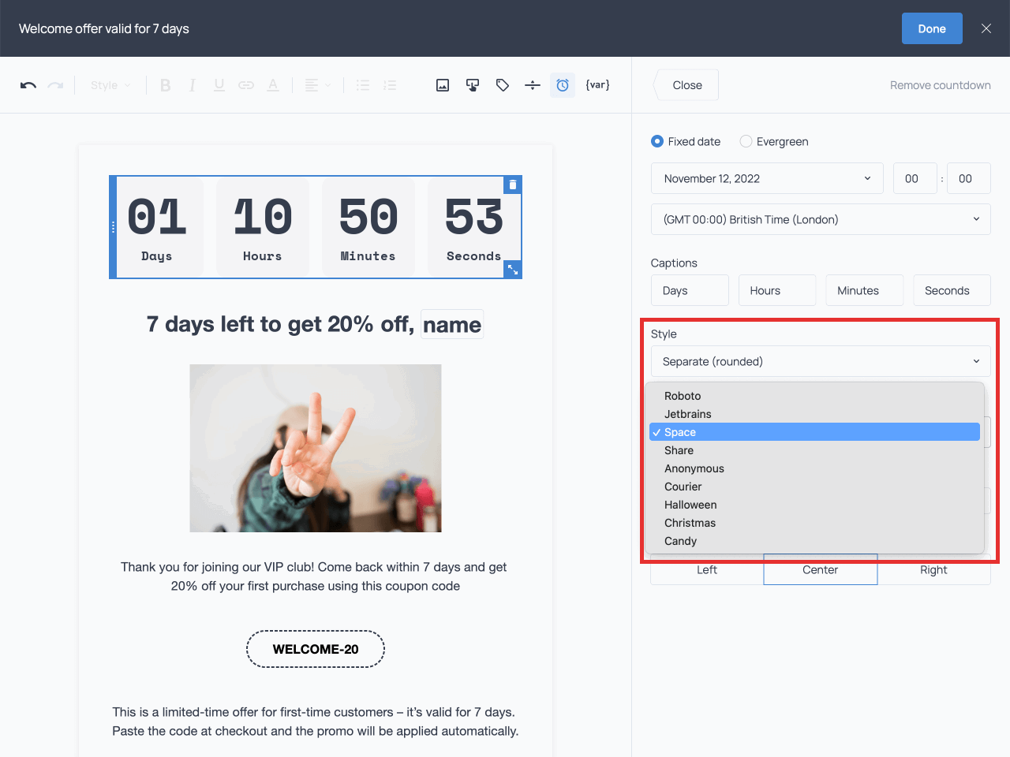Close the editor with the X icon
The width and height of the screenshot is (1010, 757).
click(986, 28)
